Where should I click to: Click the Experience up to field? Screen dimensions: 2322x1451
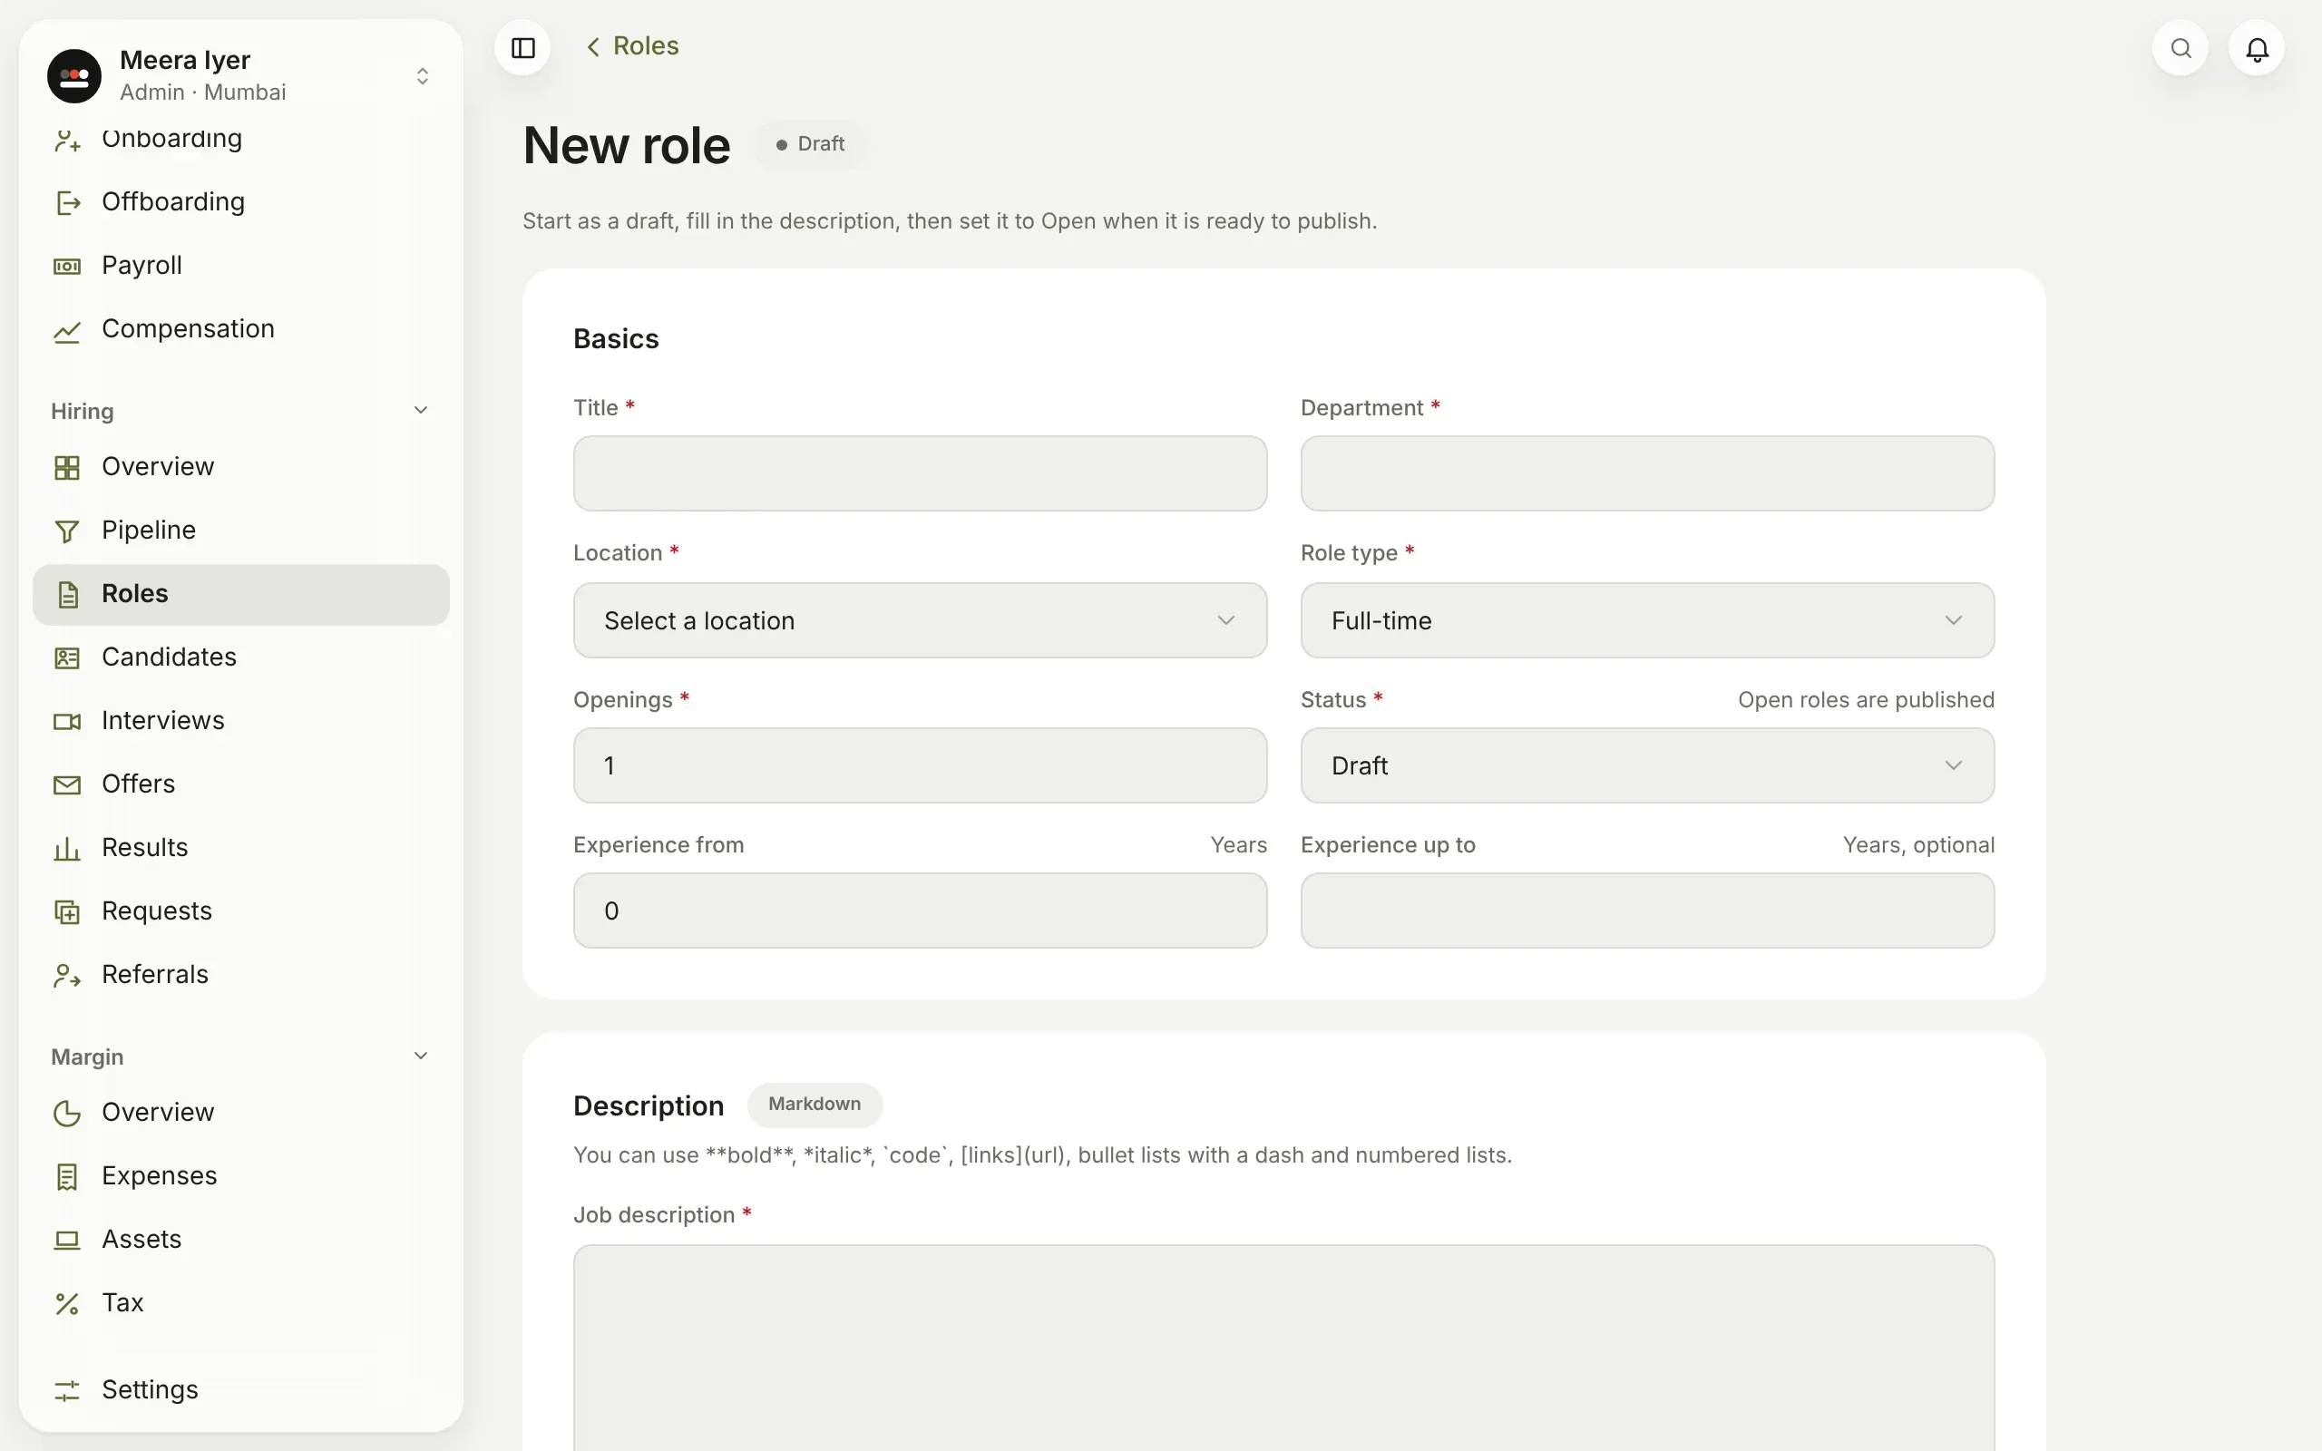tap(1647, 911)
